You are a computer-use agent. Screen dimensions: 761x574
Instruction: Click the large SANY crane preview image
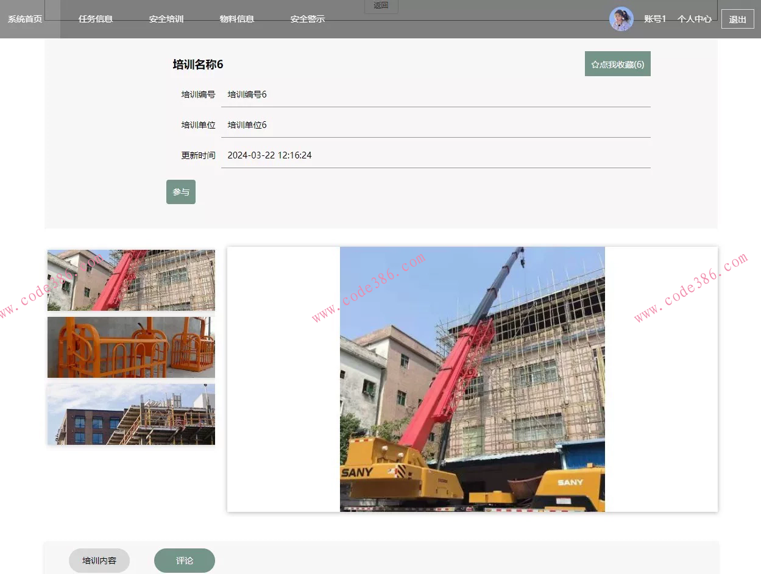click(472, 379)
